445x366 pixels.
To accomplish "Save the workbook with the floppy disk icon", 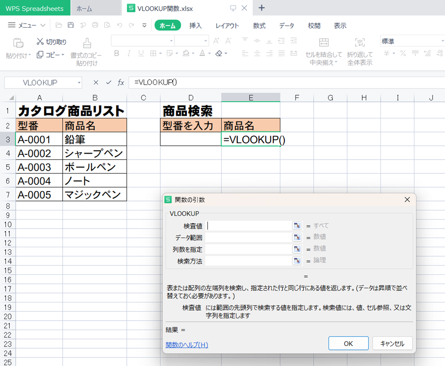I will pos(71,25).
